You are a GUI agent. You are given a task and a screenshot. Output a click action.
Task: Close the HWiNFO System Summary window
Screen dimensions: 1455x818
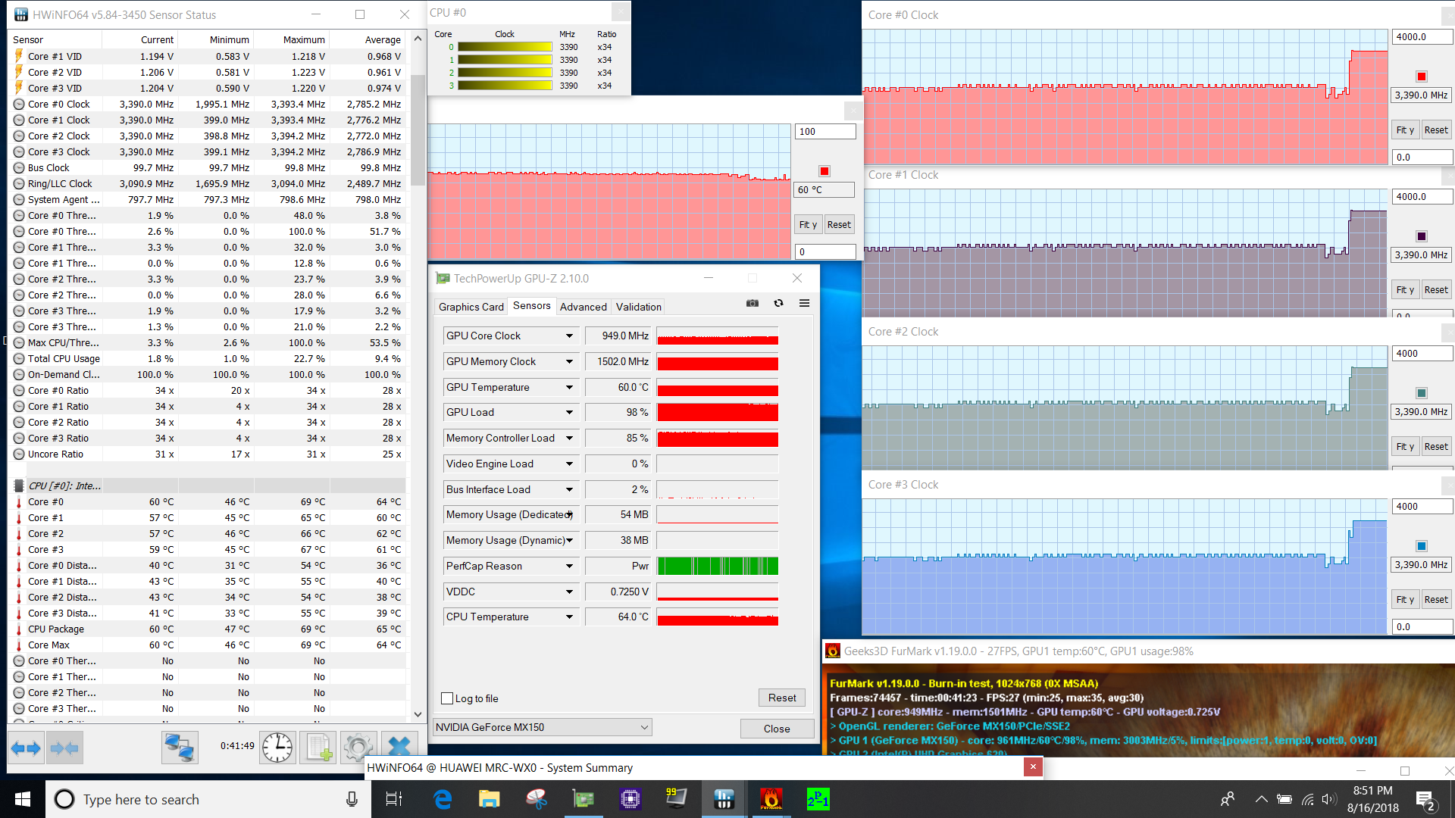pyautogui.click(x=1033, y=767)
